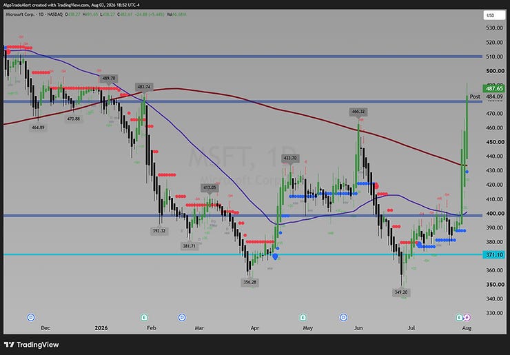The width and height of the screenshot is (510, 355).
Task: Click the earnings event icon near Feb
Action: (x=144, y=317)
